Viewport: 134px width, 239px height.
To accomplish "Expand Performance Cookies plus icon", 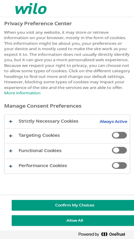I will tap(10, 166).
